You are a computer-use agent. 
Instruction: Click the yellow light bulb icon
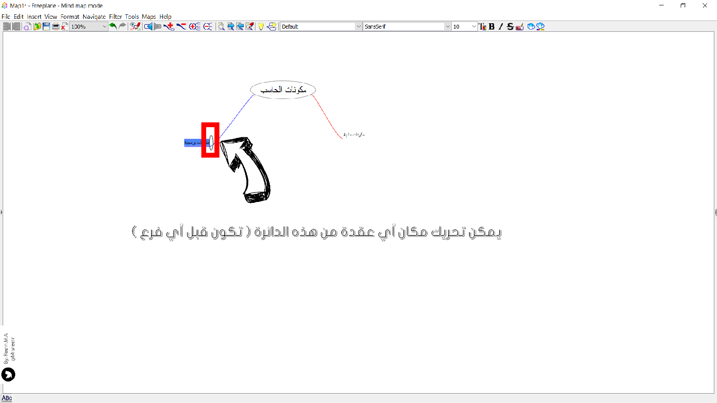coord(261,27)
